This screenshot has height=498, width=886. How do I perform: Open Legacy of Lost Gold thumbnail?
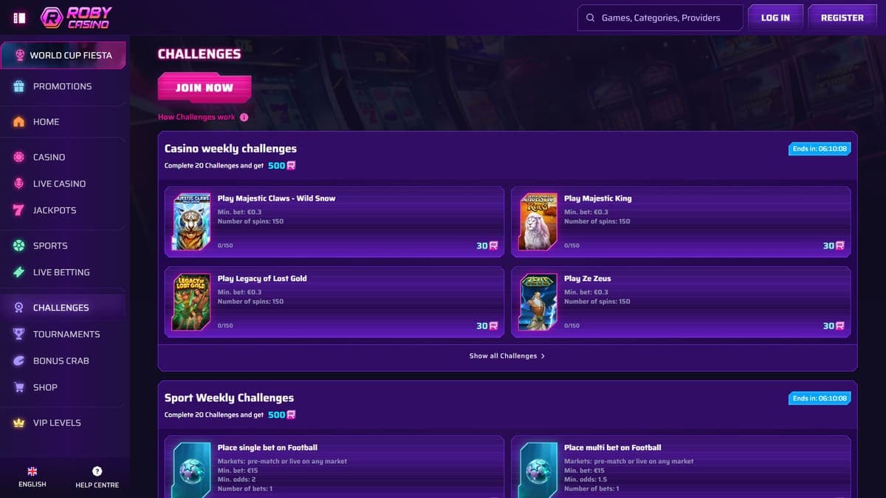[192, 302]
